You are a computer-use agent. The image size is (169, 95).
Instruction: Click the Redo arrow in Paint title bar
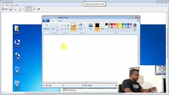point(53,18)
